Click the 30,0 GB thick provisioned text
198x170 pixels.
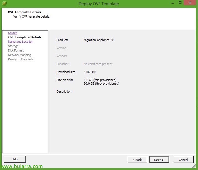(101, 83)
